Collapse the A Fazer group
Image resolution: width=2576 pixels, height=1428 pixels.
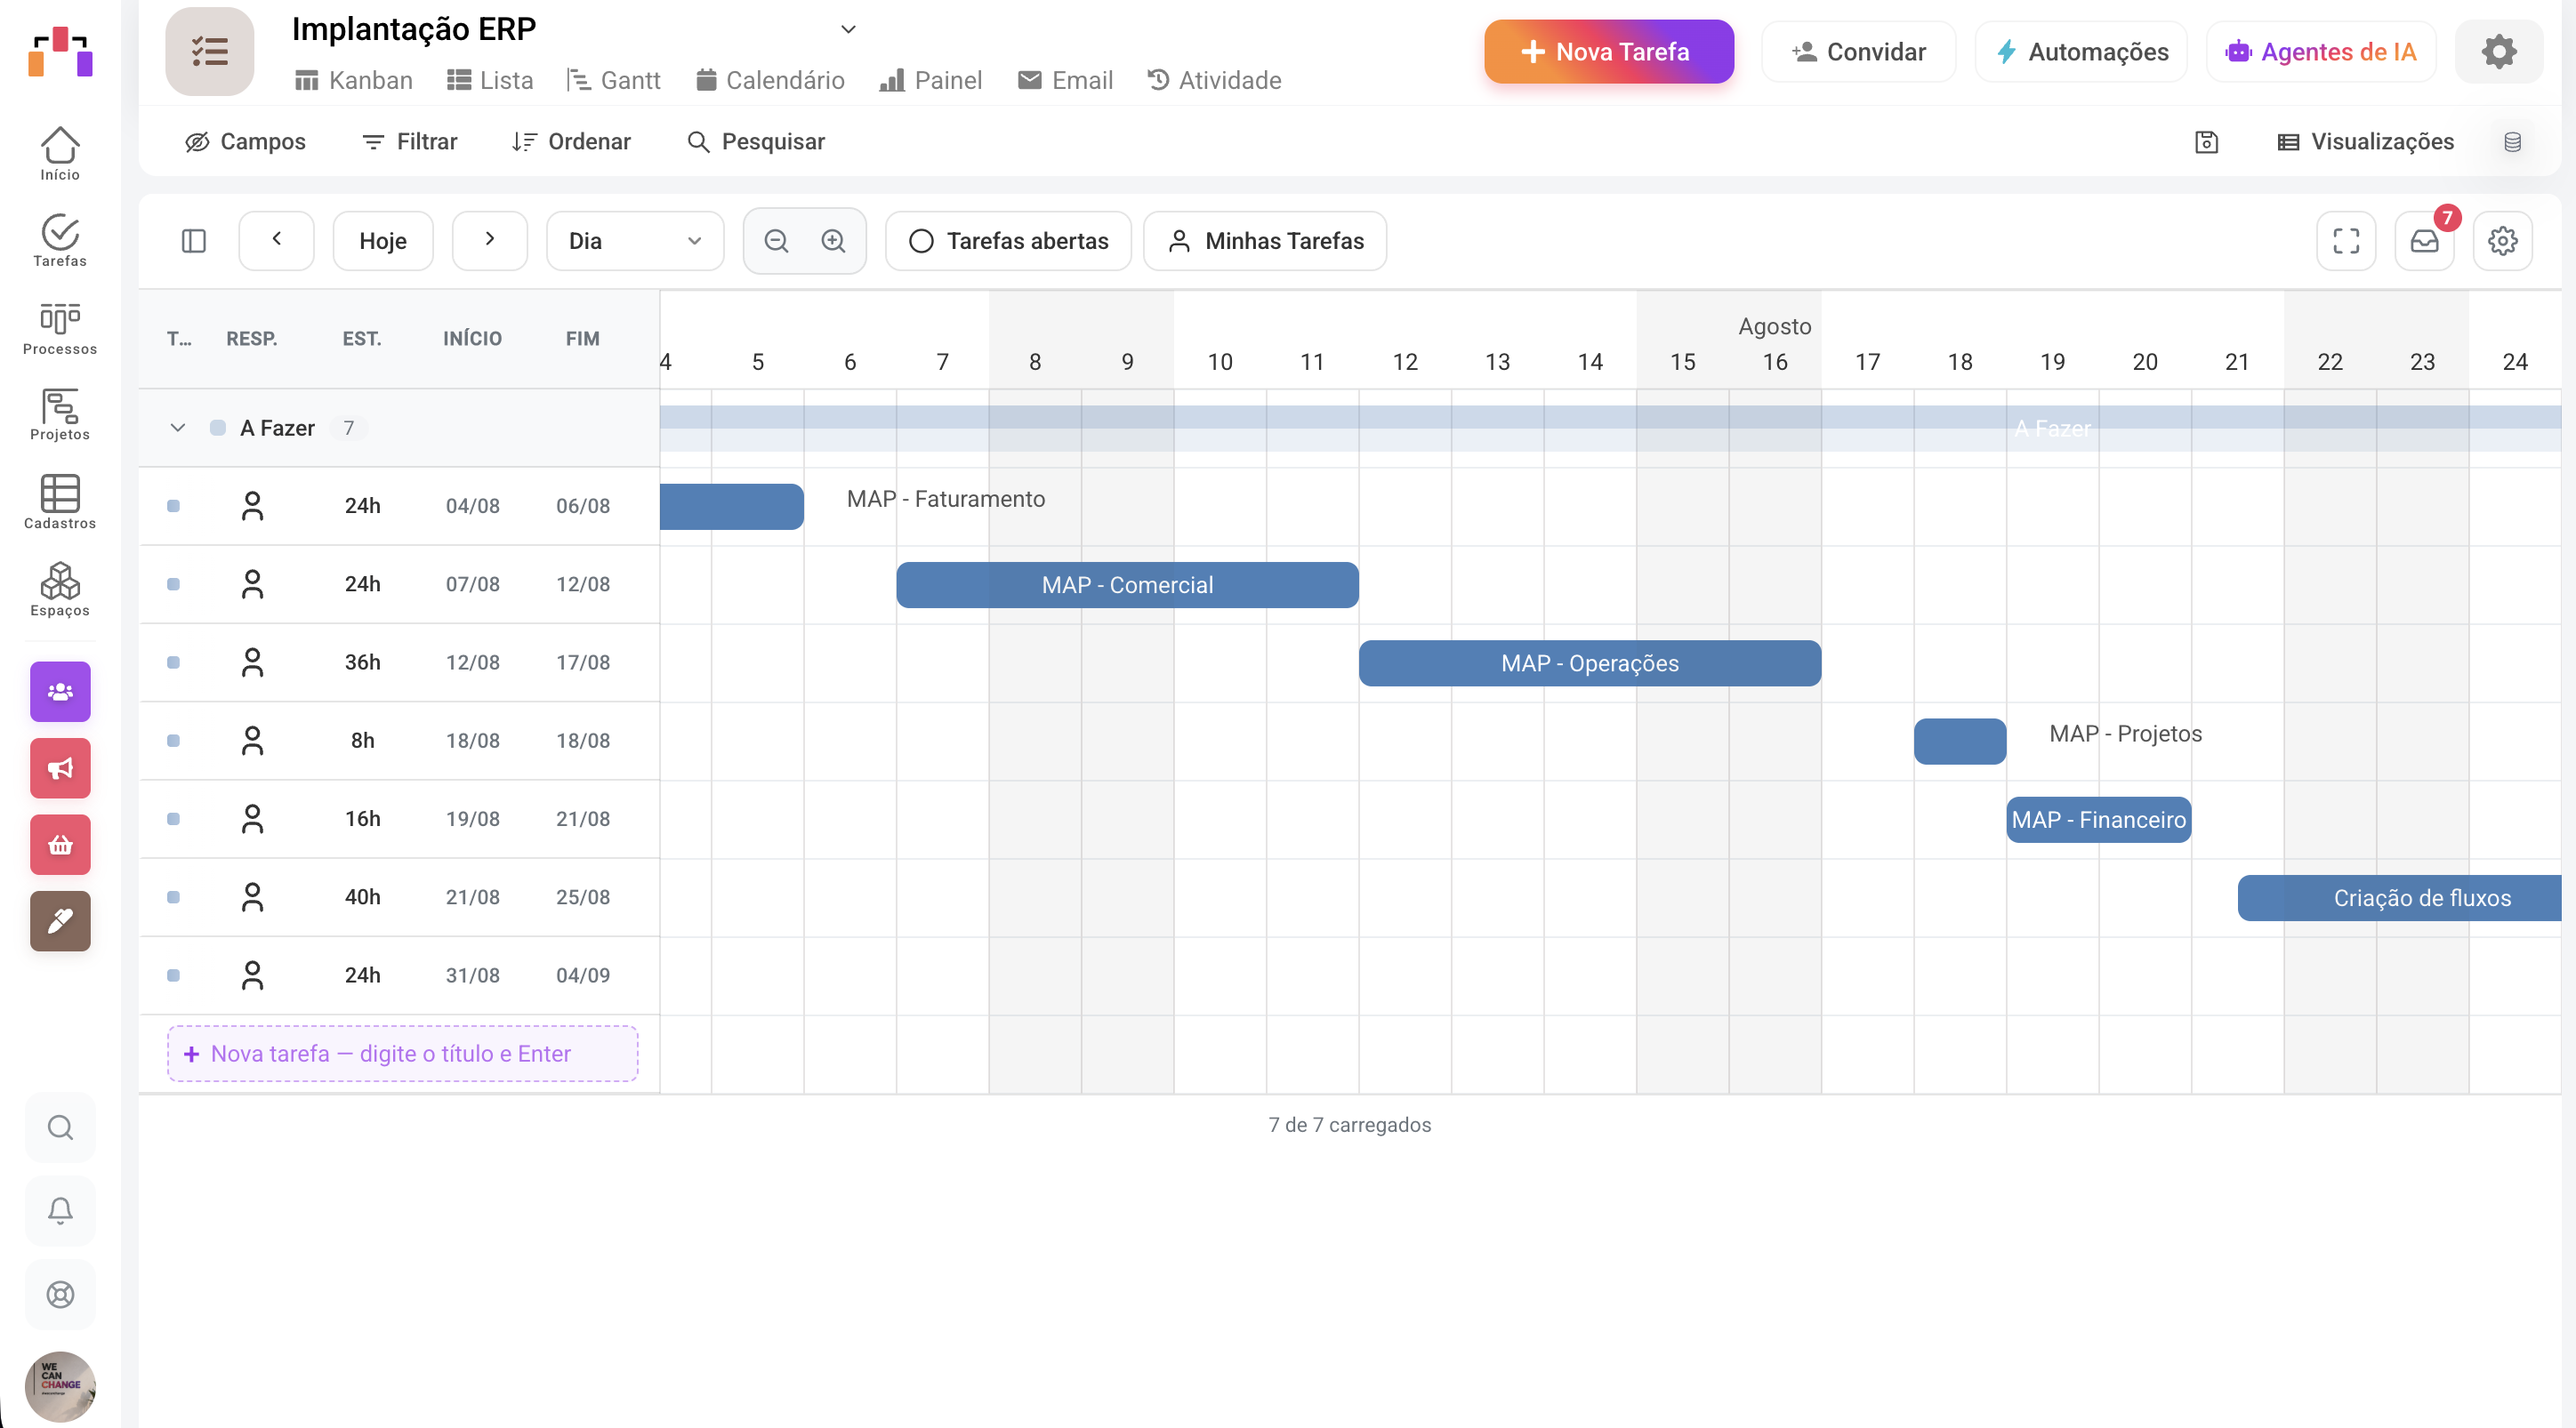tap(178, 428)
